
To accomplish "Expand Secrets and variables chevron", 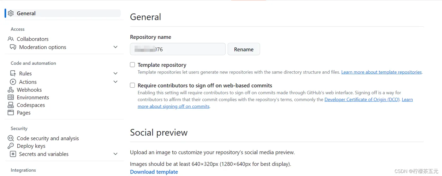I will pyautogui.click(x=116, y=154).
